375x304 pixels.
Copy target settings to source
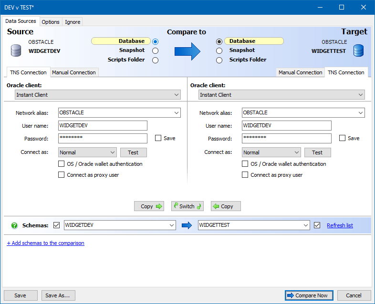point(226,206)
